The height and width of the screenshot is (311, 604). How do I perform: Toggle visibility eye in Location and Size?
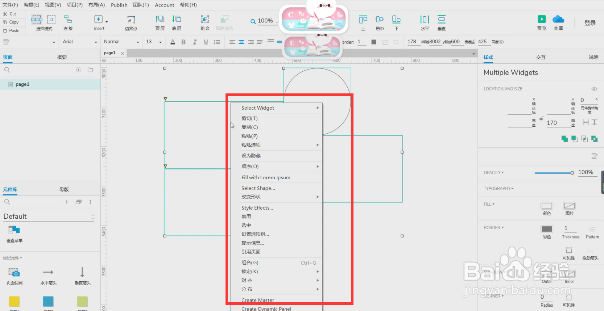pos(594,89)
